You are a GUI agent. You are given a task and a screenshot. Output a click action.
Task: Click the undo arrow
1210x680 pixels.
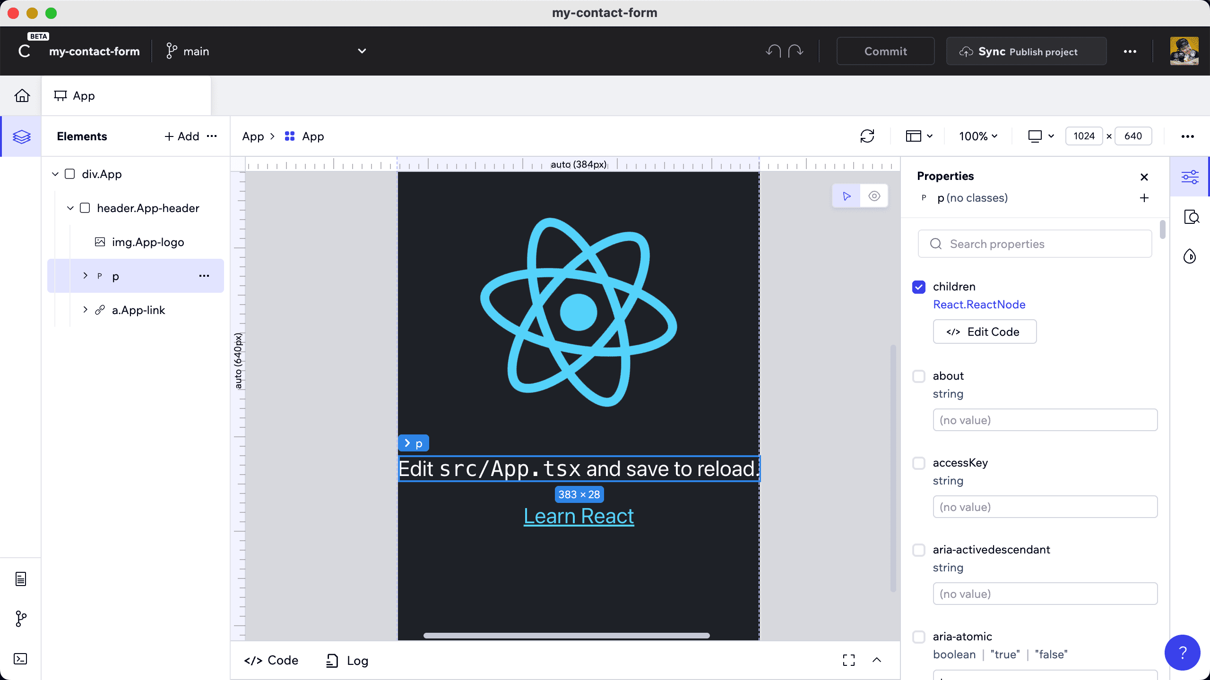pyautogui.click(x=773, y=51)
